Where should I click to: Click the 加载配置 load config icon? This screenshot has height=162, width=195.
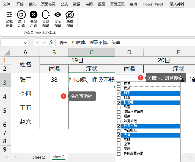[9, 15]
